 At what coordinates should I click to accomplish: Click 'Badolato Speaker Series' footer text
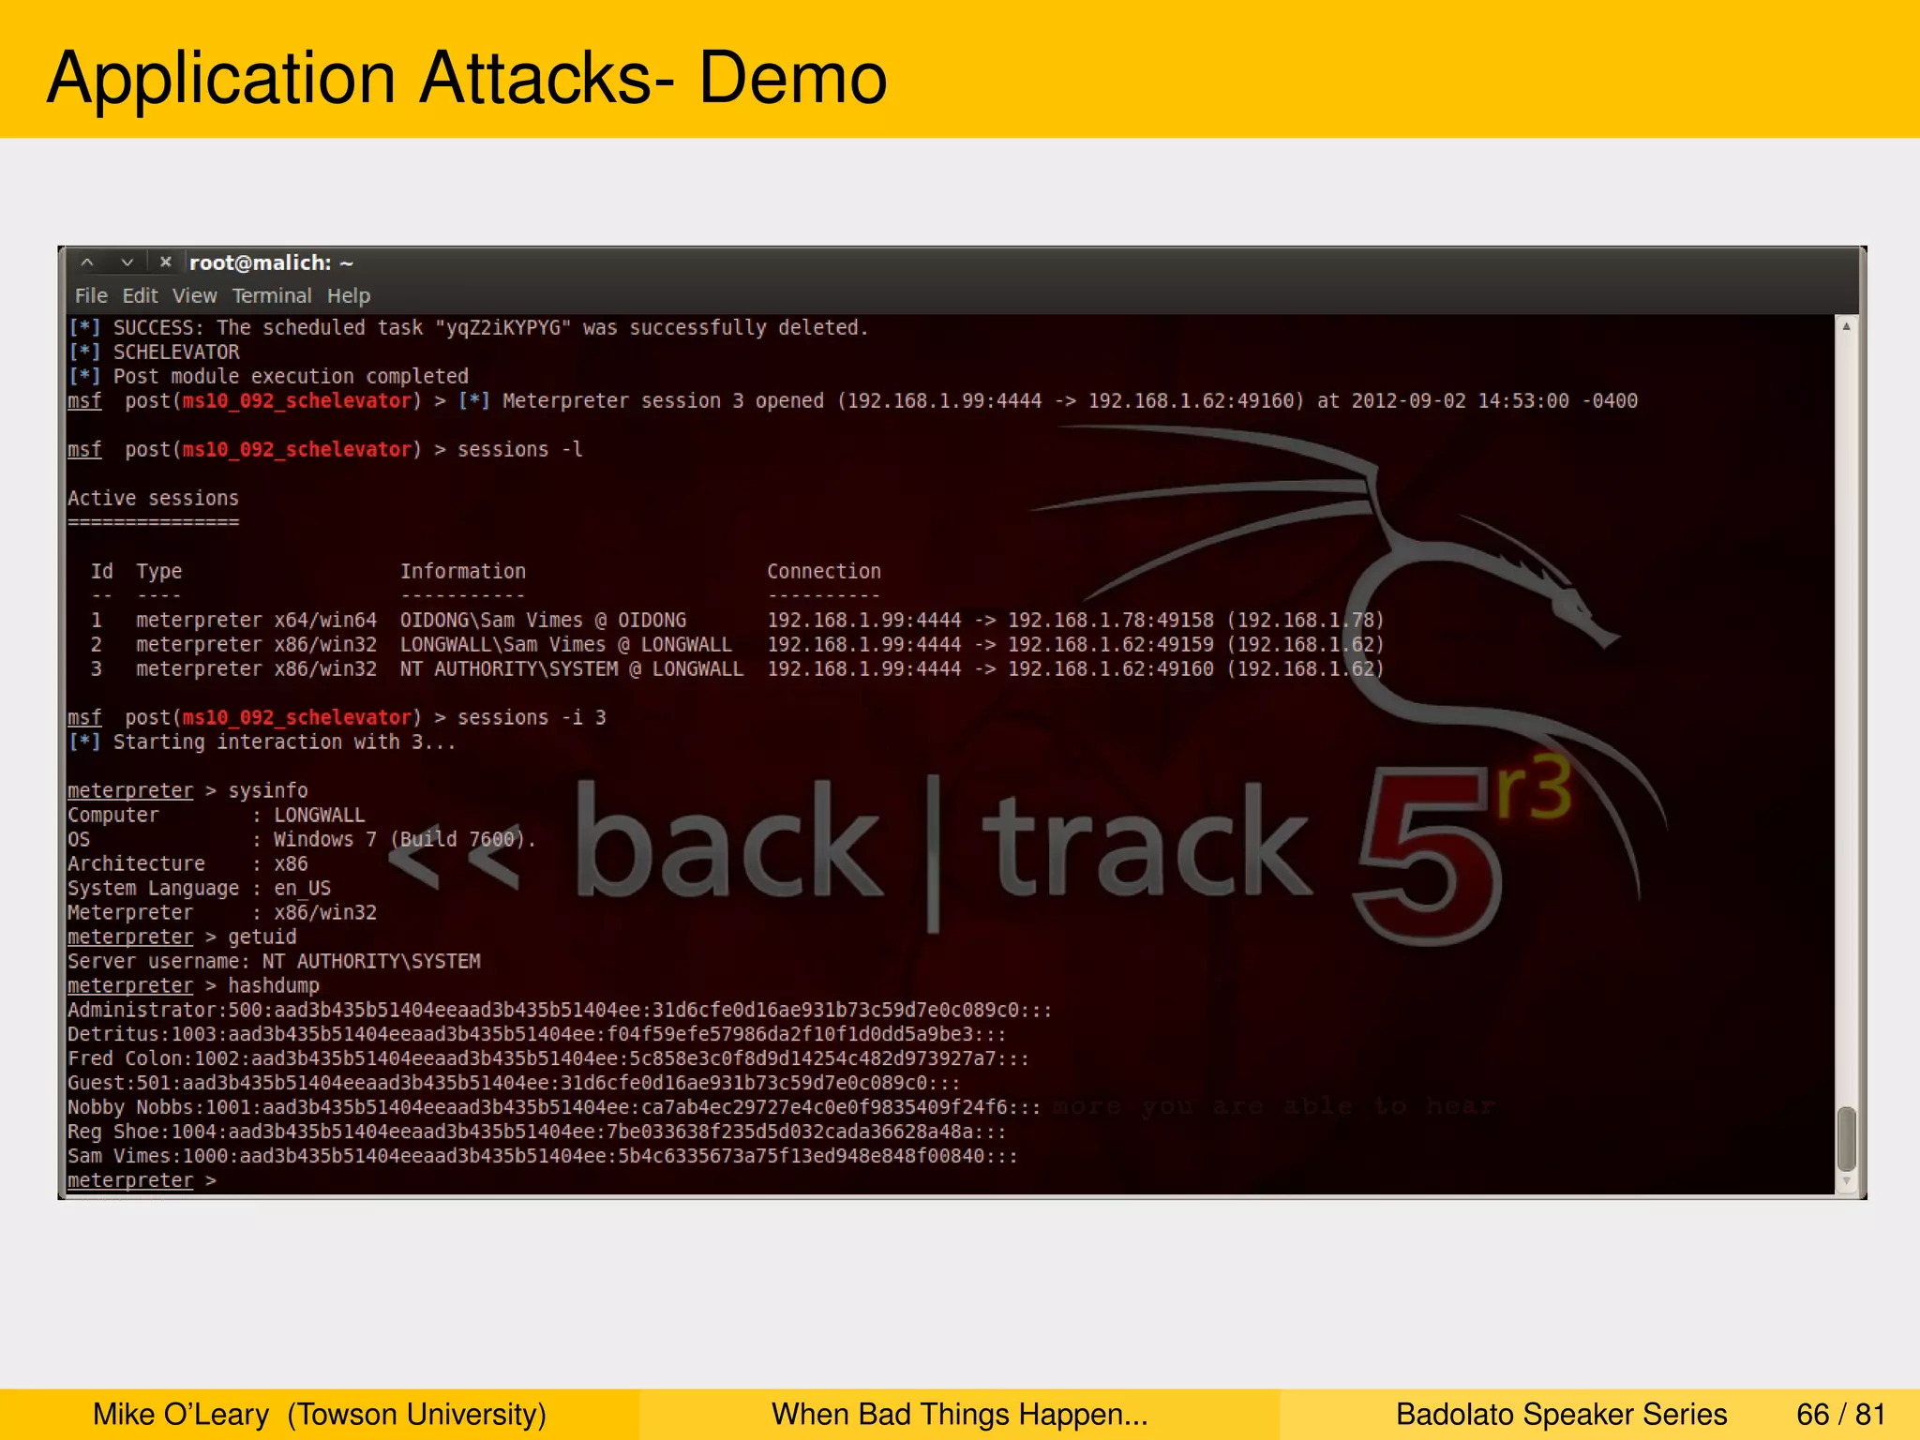pos(1561,1415)
